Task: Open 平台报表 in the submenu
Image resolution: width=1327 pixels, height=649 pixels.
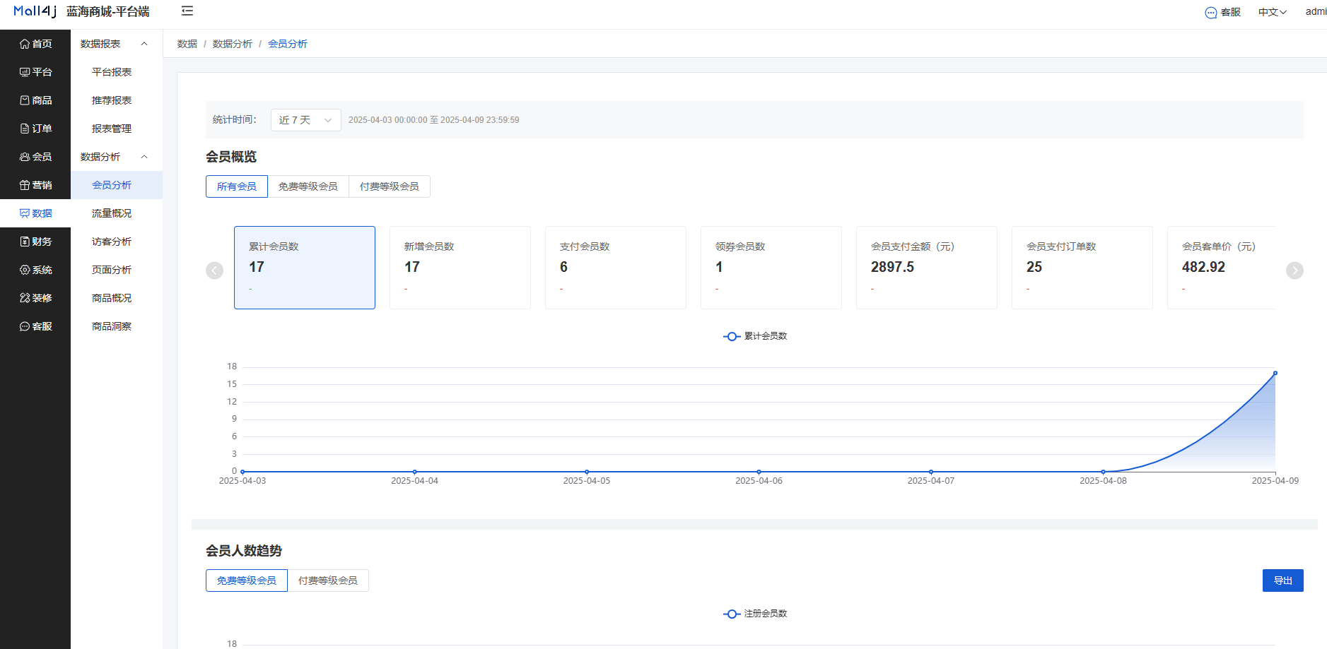Action: click(117, 72)
